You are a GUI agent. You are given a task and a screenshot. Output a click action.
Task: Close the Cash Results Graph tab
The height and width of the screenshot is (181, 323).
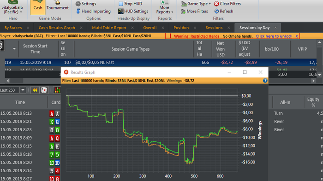pyautogui.click(x=81, y=28)
